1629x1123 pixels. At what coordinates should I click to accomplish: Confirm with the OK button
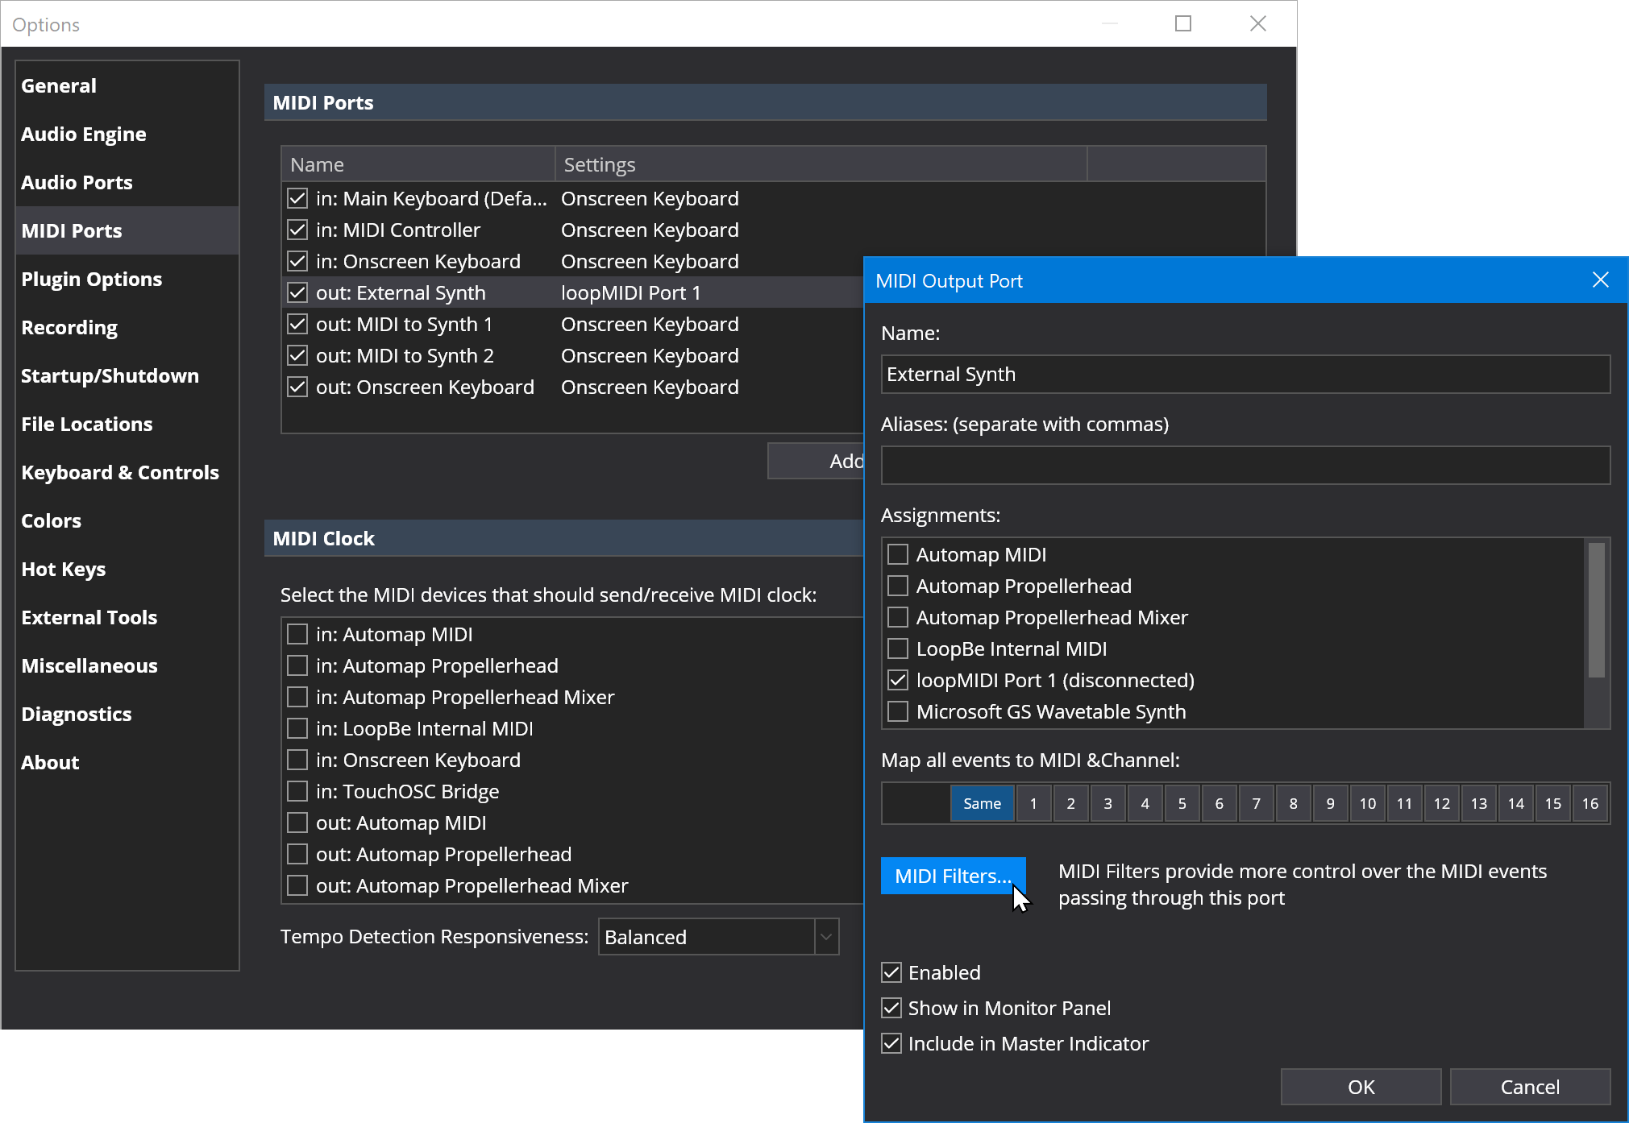1361,1087
